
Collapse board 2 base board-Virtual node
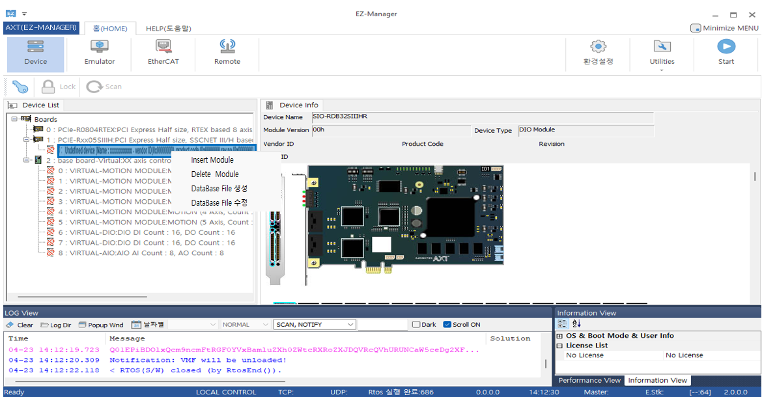point(26,159)
